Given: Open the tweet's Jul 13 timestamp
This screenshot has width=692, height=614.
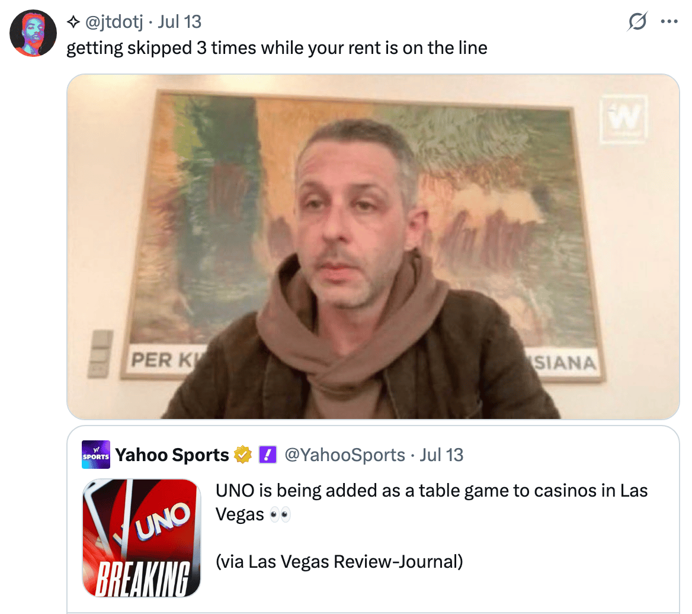Looking at the screenshot, I should 179,21.
